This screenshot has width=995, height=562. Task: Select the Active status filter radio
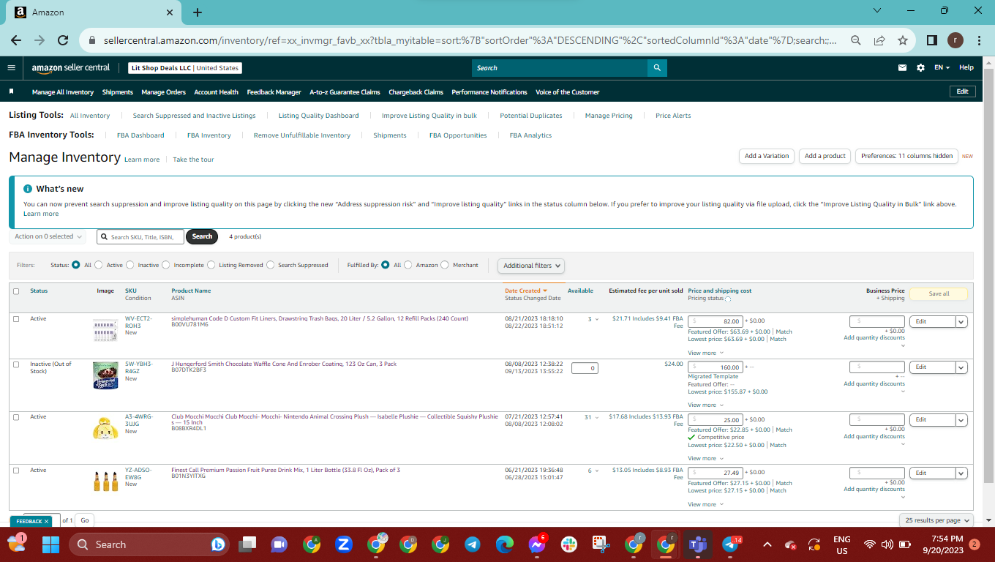pyautogui.click(x=99, y=265)
